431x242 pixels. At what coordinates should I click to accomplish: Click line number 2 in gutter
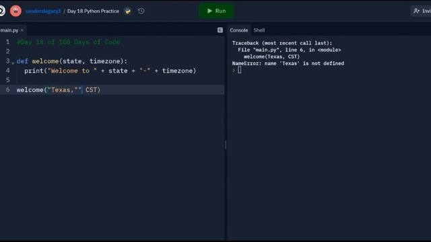[7, 51]
